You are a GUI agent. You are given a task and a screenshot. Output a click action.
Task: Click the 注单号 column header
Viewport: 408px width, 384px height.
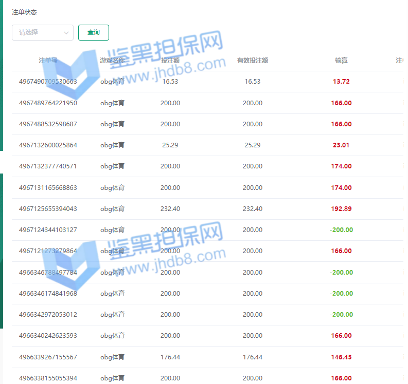[48, 61]
